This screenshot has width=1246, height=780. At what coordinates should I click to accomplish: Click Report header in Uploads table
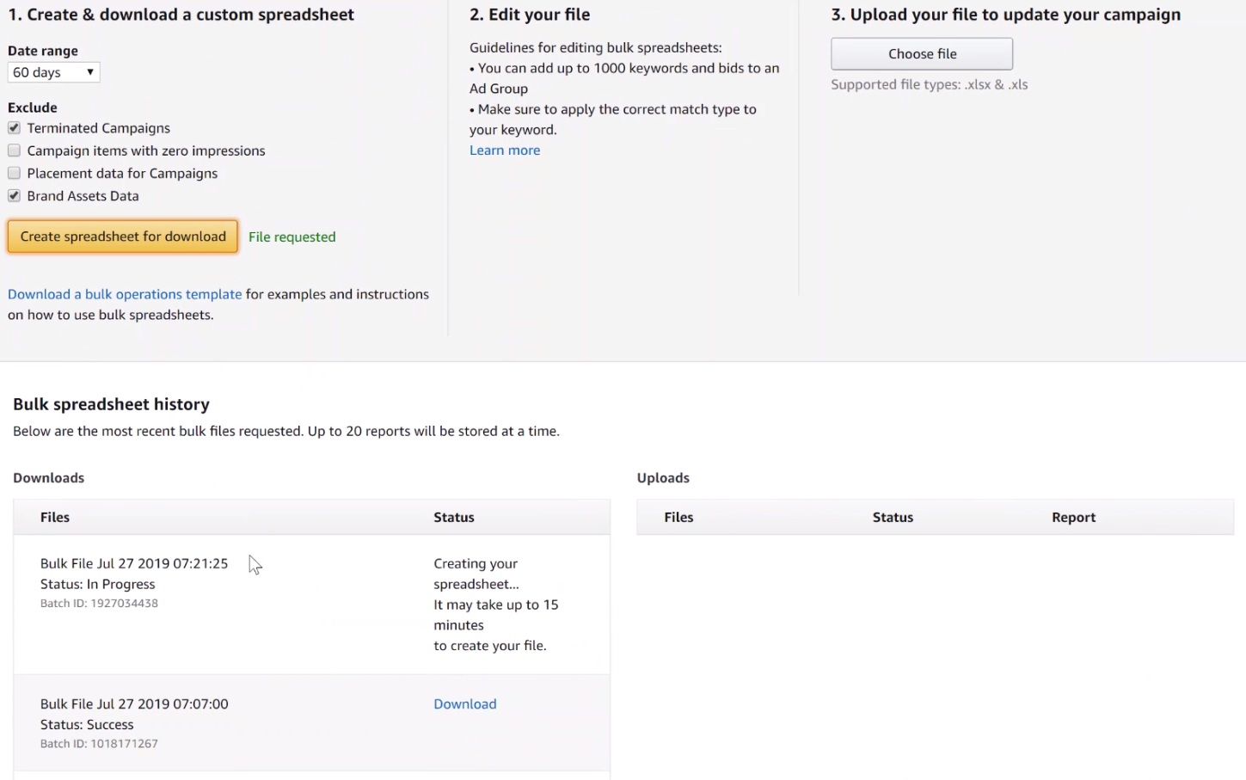[x=1073, y=518]
